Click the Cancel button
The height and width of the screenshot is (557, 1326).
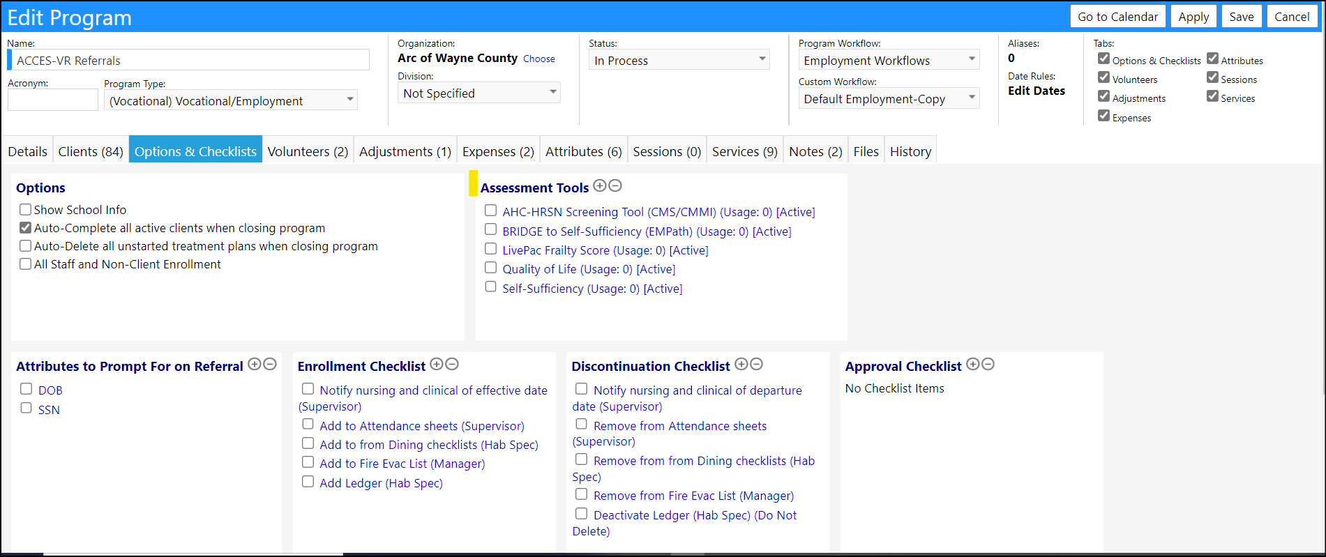point(1292,17)
